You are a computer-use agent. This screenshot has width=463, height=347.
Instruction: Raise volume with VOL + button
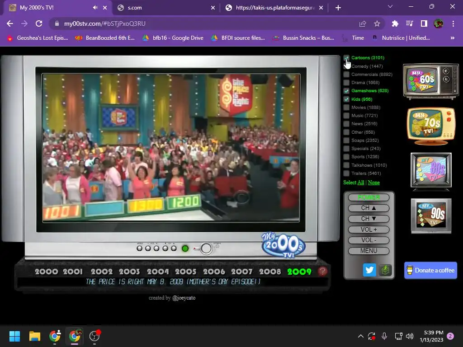[369, 230]
